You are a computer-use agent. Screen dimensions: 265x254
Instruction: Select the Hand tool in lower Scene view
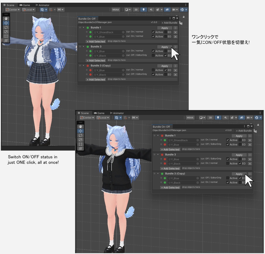point(80,127)
